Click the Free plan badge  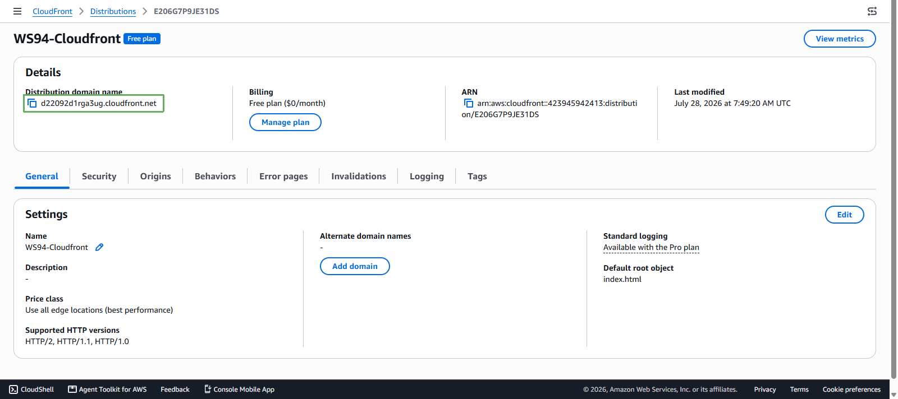tap(142, 39)
